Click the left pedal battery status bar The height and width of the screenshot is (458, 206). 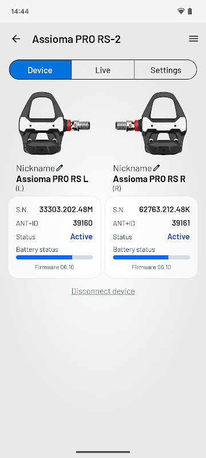pyautogui.click(x=54, y=257)
